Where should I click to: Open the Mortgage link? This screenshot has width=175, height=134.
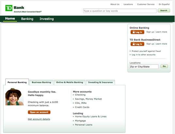[80, 121]
